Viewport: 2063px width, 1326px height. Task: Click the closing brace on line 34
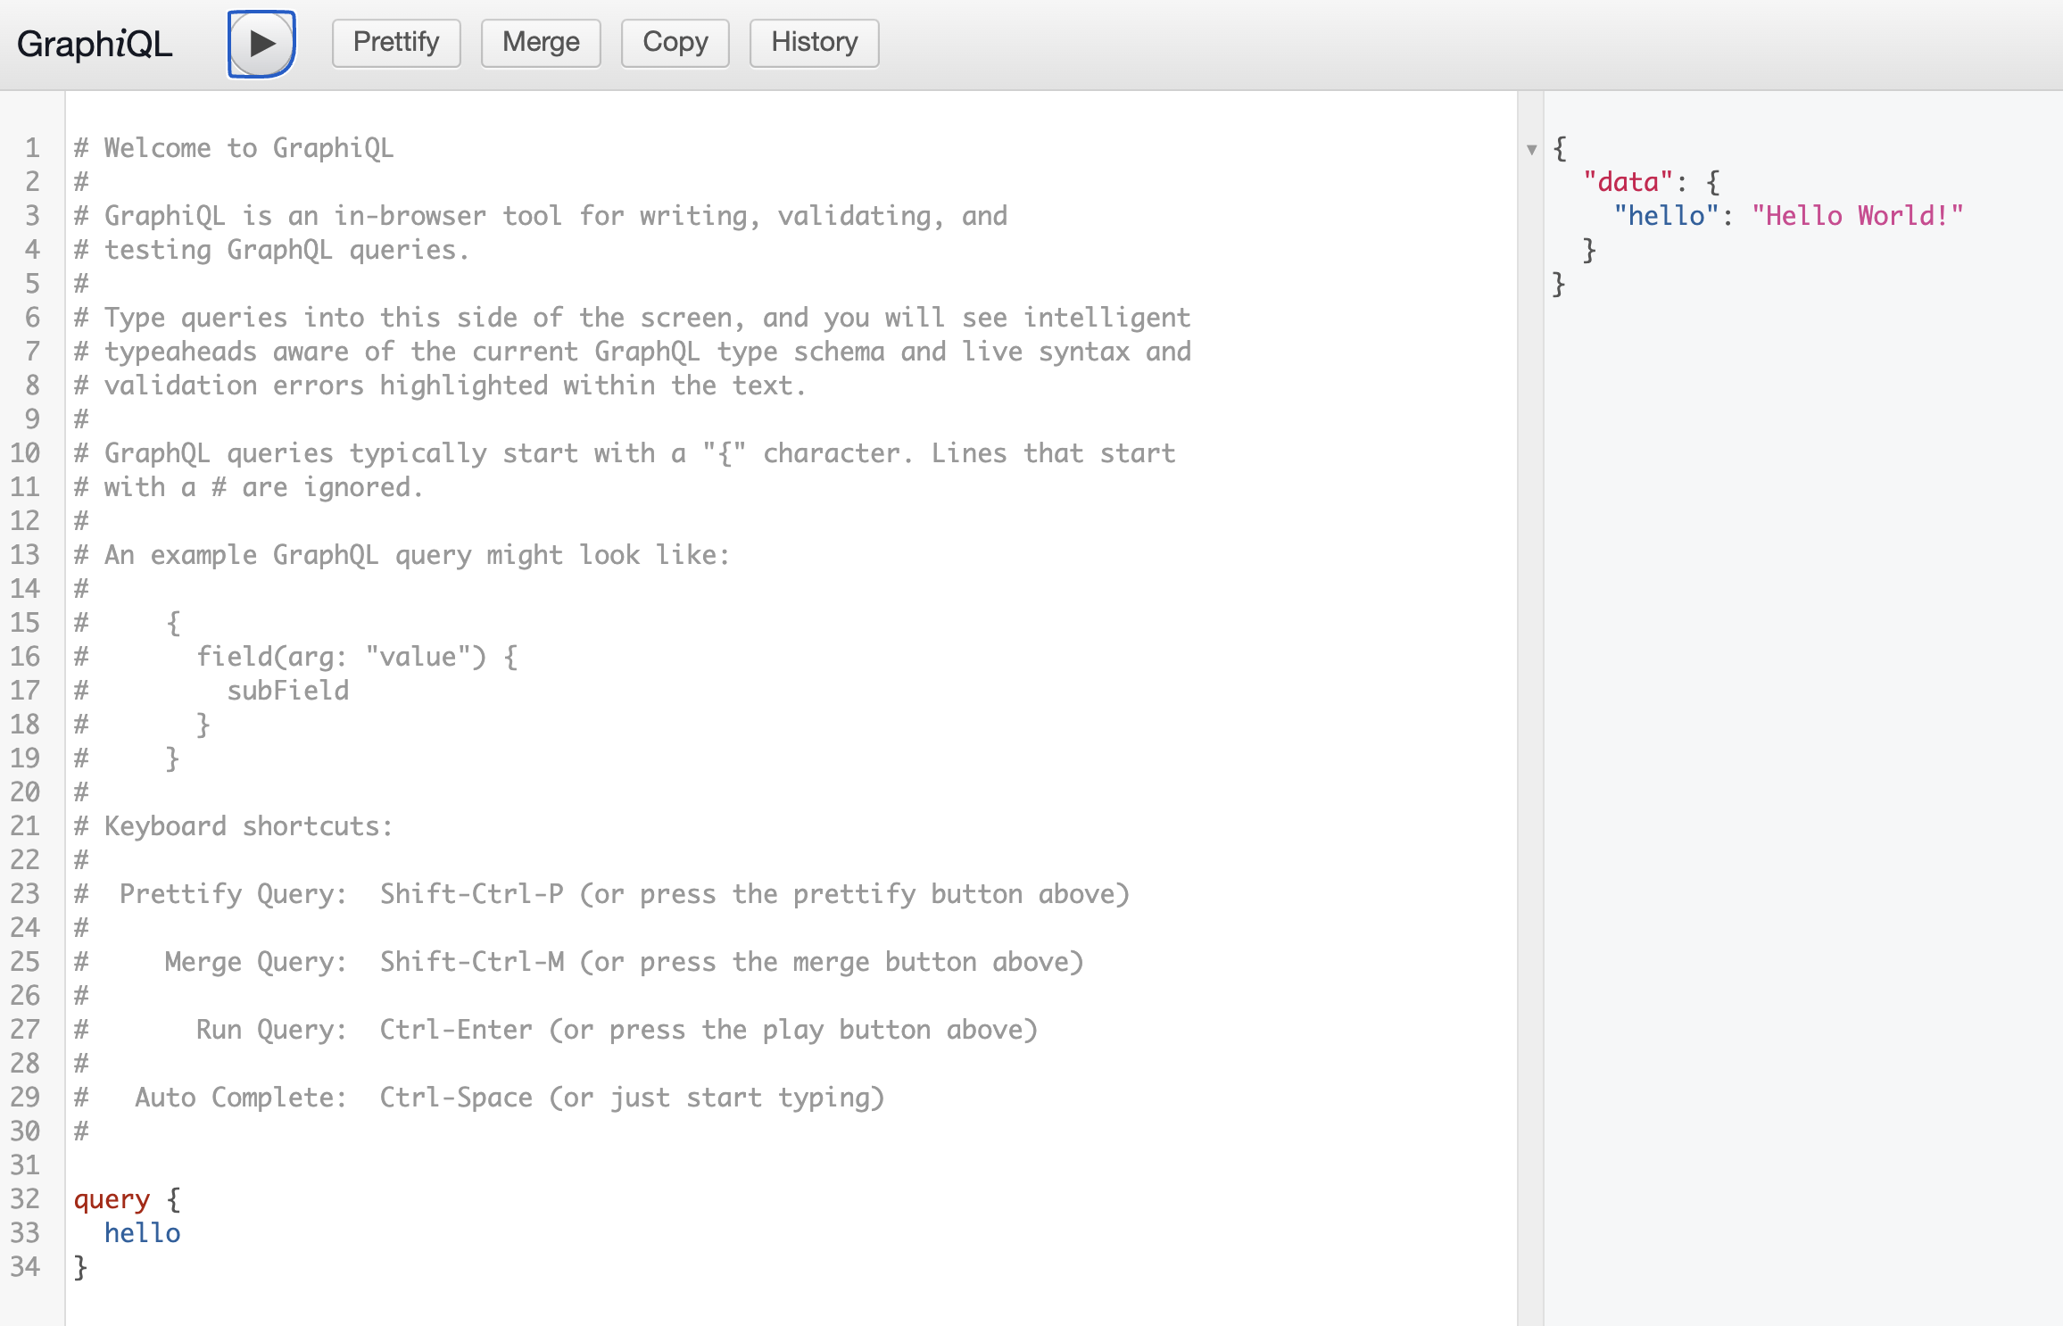[81, 1266]
